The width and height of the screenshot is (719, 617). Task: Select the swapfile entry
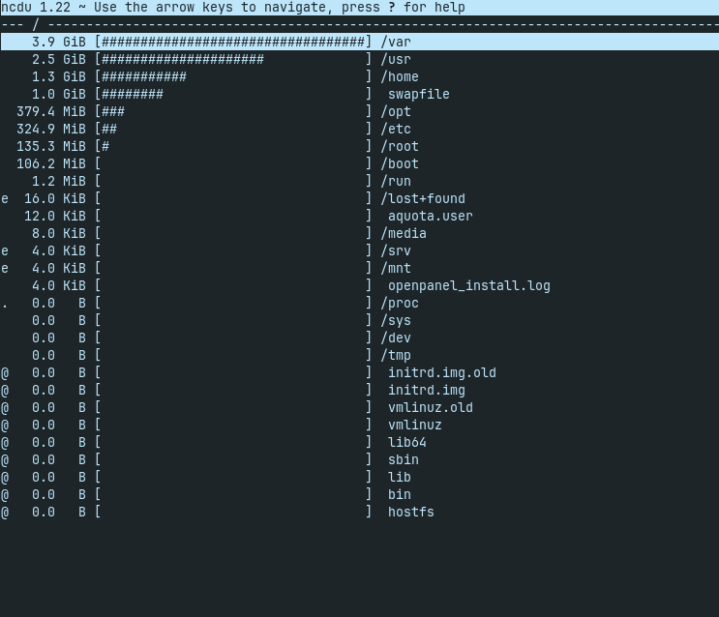pyautogui.click(x=360, y=94)
